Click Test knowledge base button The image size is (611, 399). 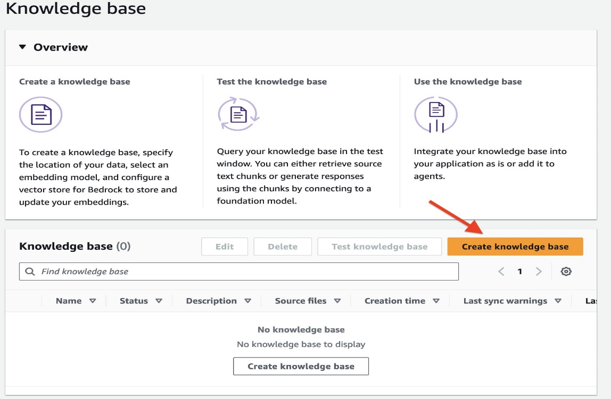(x=379, y=247)
